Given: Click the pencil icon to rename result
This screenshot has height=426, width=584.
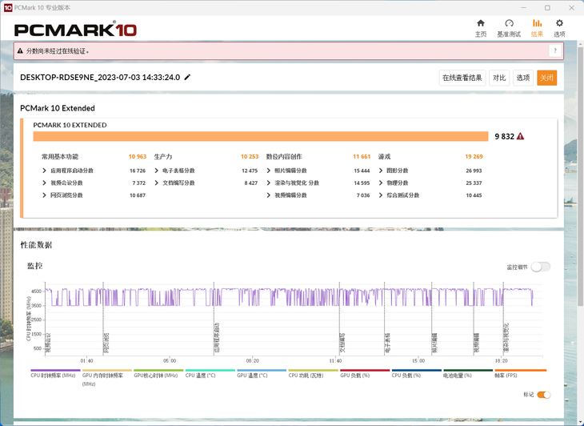Looking at the screenshot, I should 187,77.
